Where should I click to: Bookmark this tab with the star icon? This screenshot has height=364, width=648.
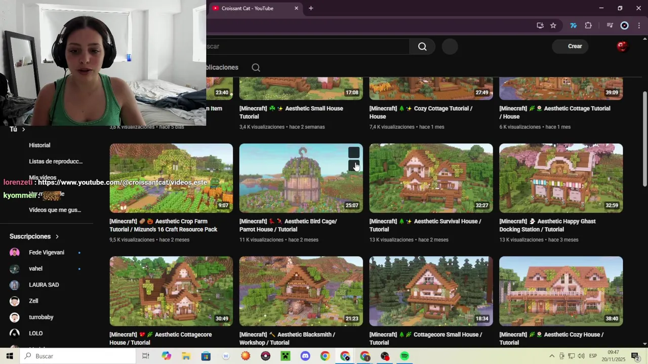(553, 26)
